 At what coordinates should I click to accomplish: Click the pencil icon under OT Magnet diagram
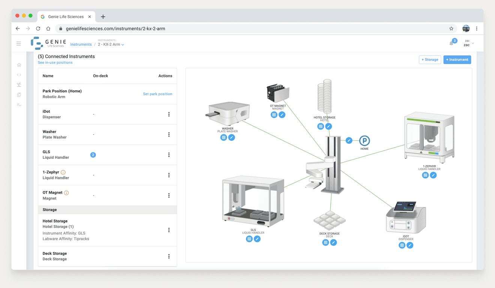(x=282, y=115)
